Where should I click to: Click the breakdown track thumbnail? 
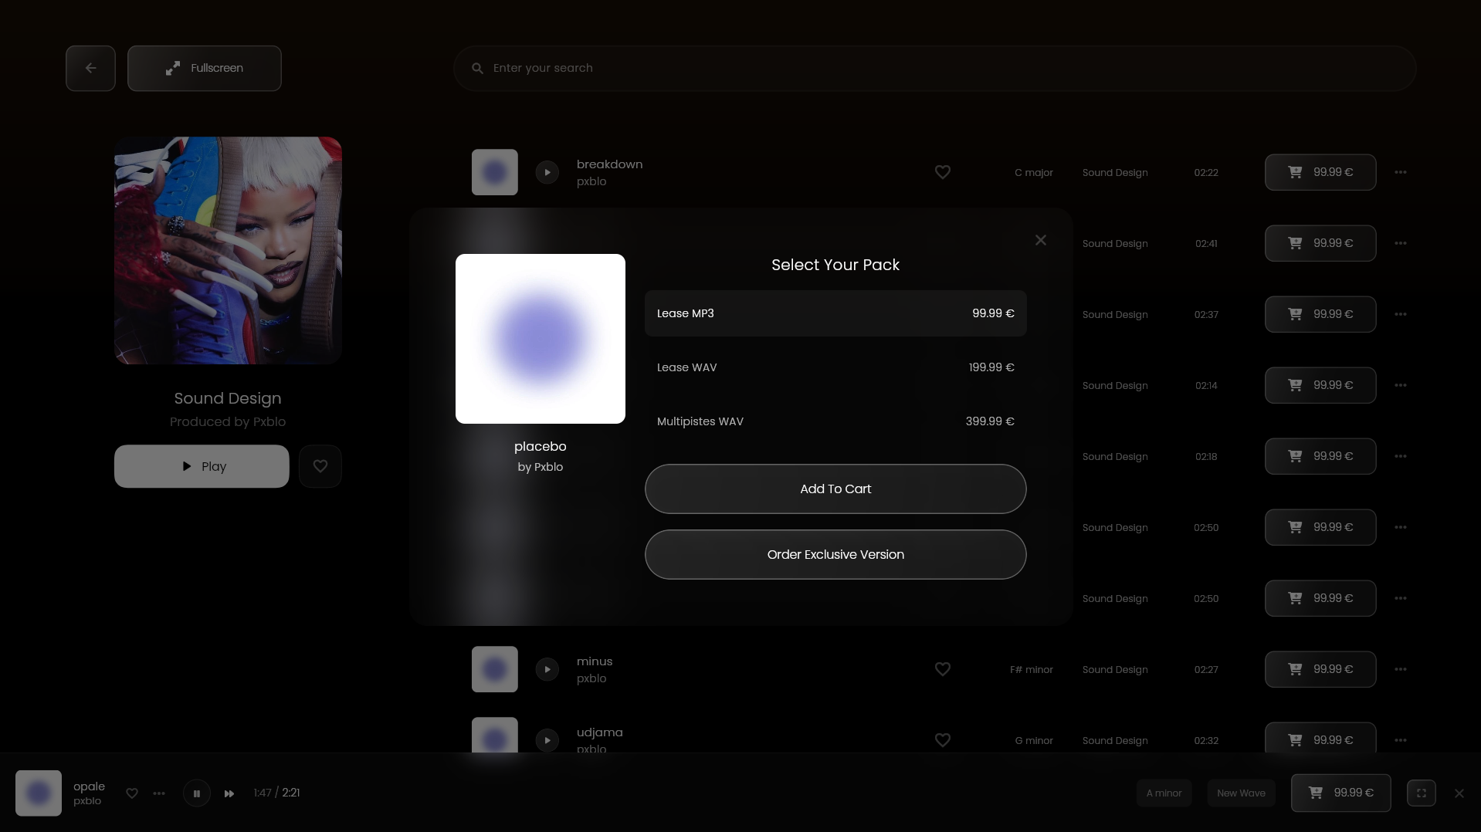tap(495, 172)
